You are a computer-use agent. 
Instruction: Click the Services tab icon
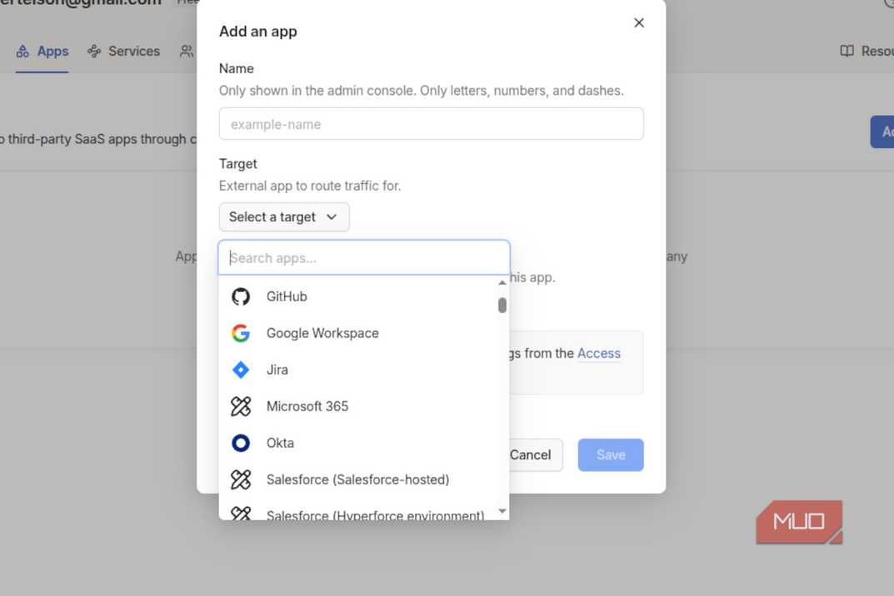click(94, 52)
